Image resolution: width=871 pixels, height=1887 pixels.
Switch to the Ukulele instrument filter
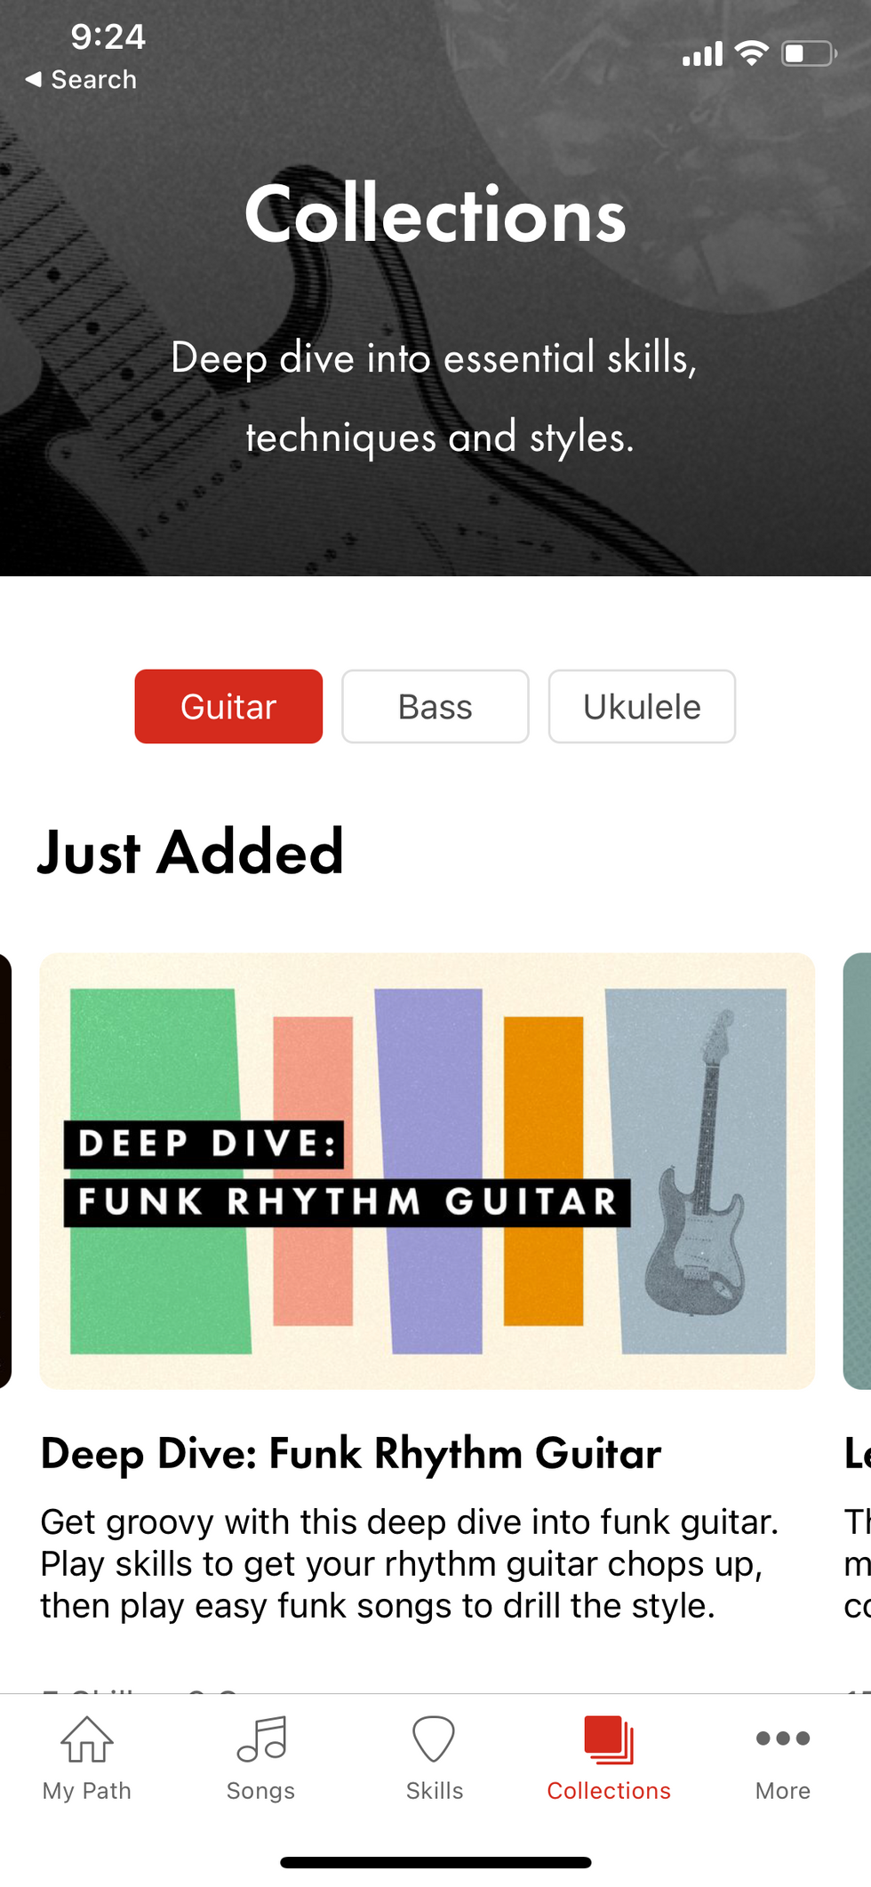[x=642, y=706]
